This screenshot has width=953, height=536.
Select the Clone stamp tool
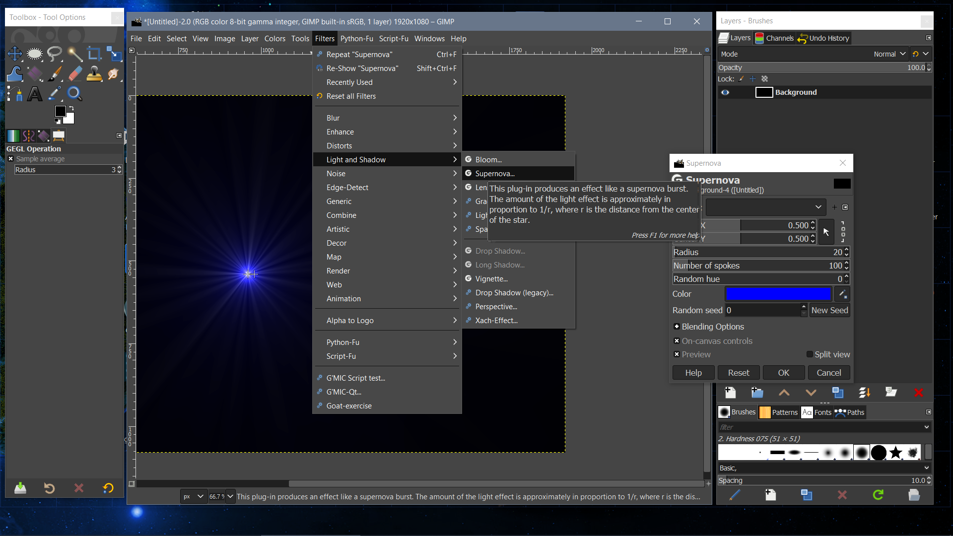point(94,73)
